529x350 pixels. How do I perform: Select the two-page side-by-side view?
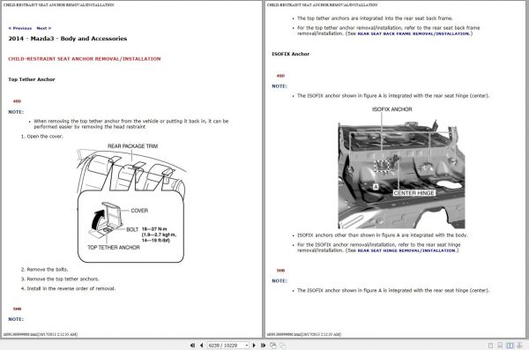510,346
